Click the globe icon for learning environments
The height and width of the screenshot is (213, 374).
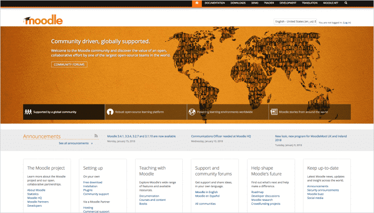(x=192, y=112)
